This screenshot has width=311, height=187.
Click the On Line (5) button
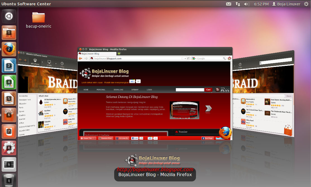122,138
